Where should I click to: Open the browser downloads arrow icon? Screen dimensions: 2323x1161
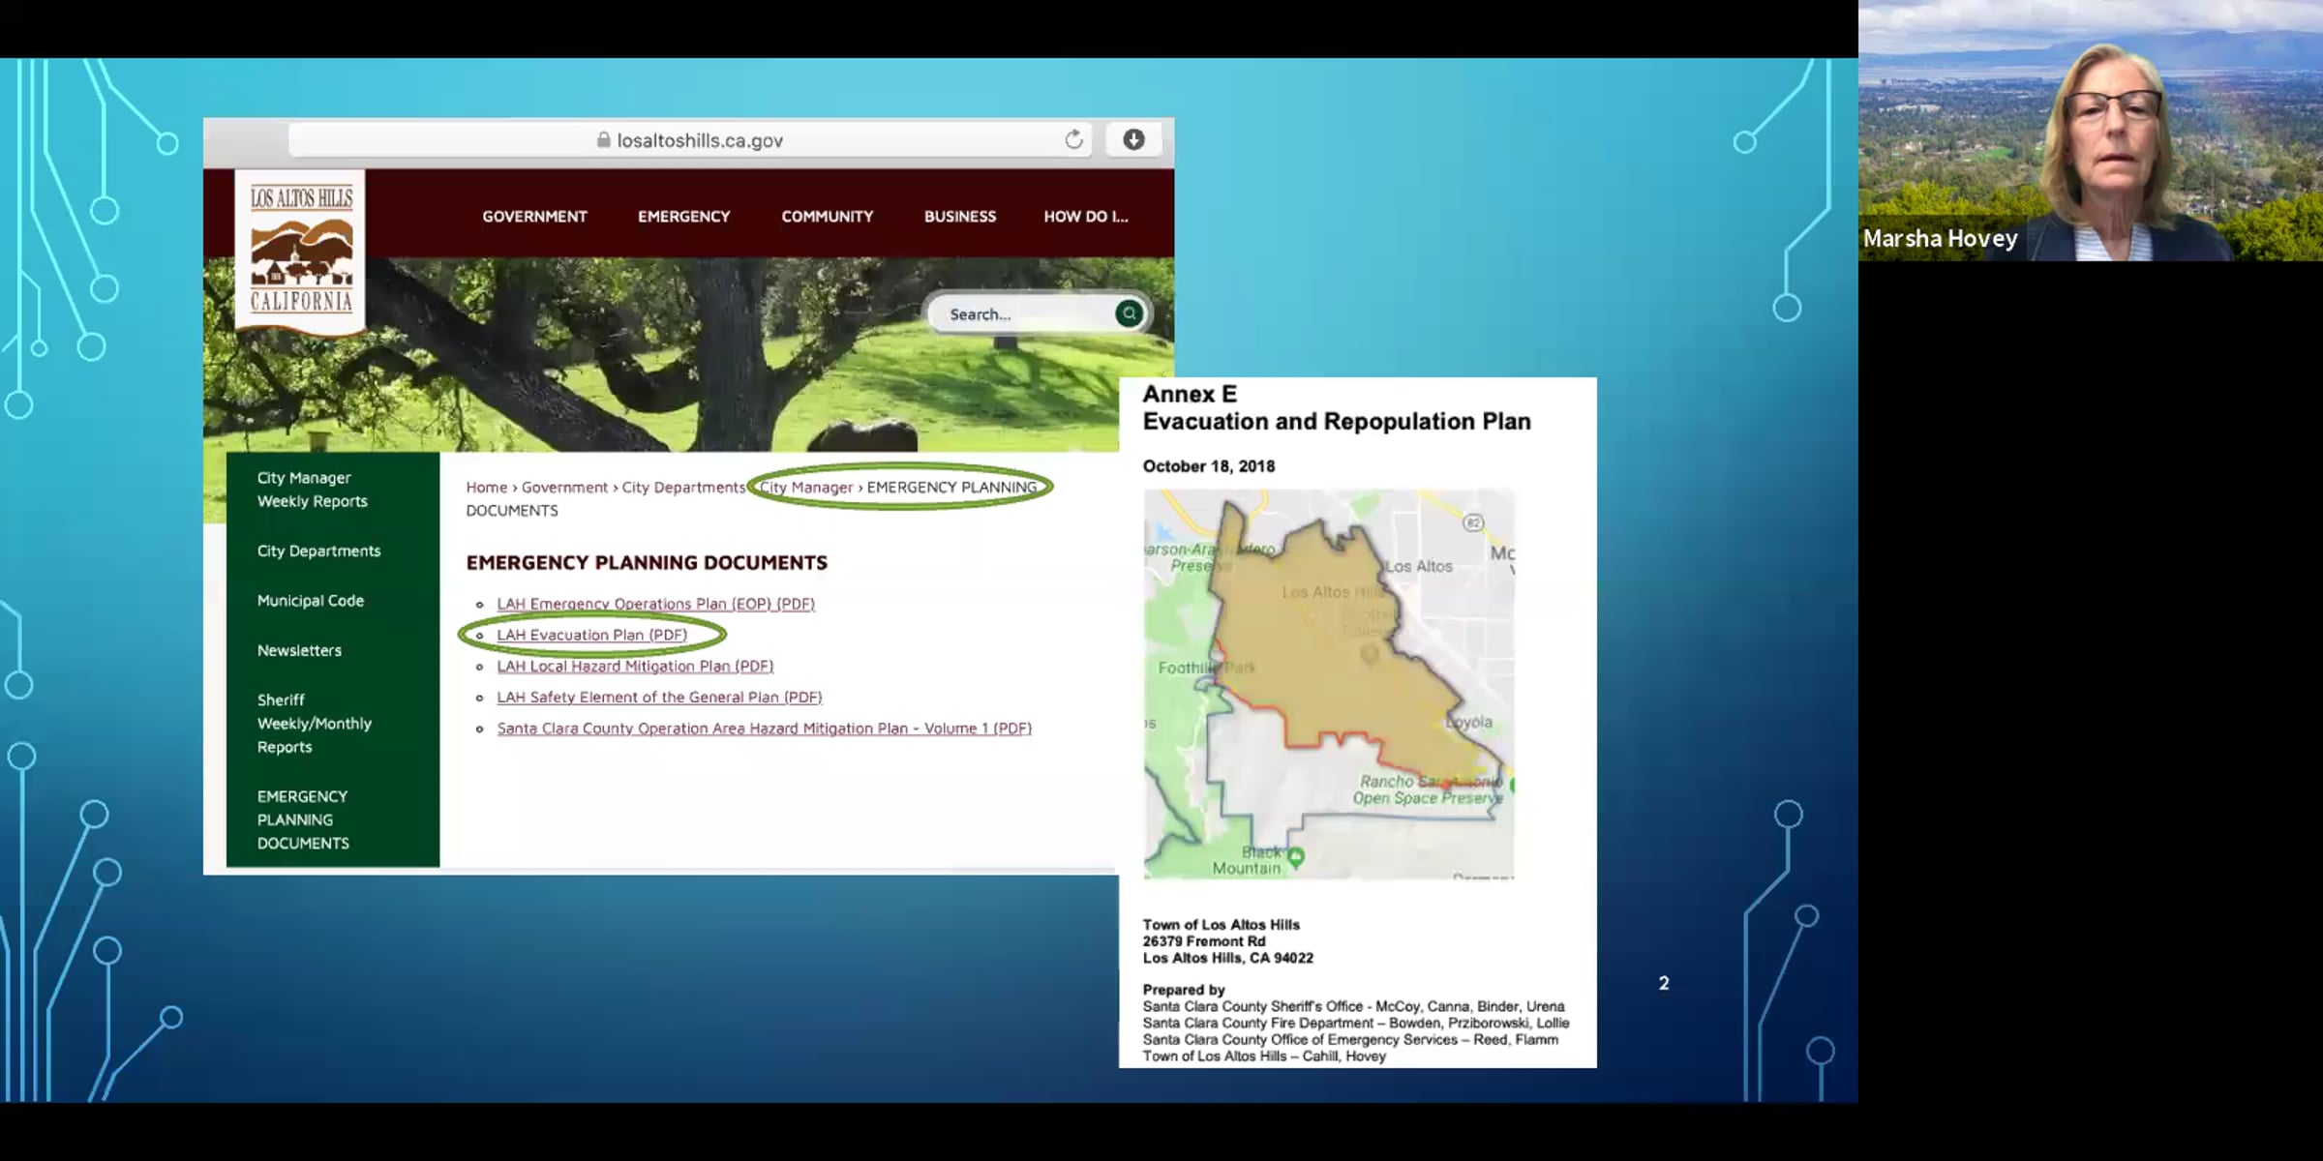(x=1133, y=140)
